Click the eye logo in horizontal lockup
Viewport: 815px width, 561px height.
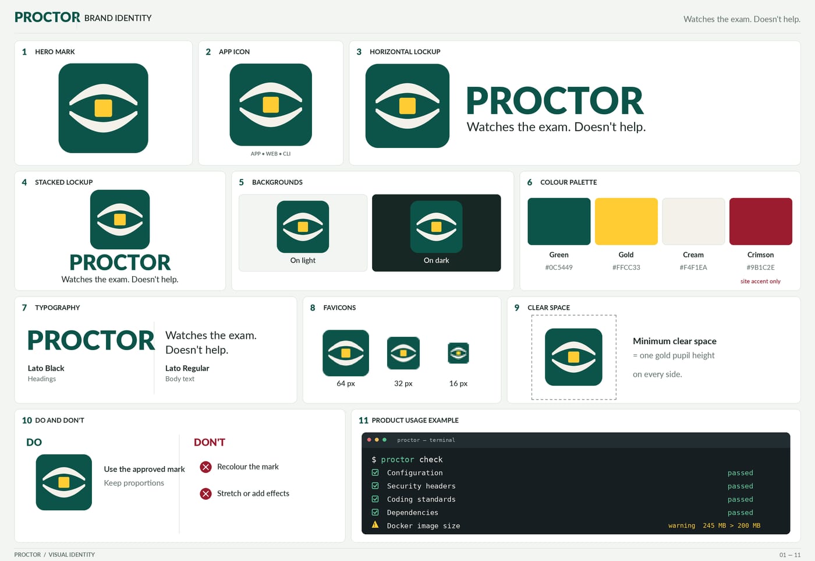click(x=408, y=106)
